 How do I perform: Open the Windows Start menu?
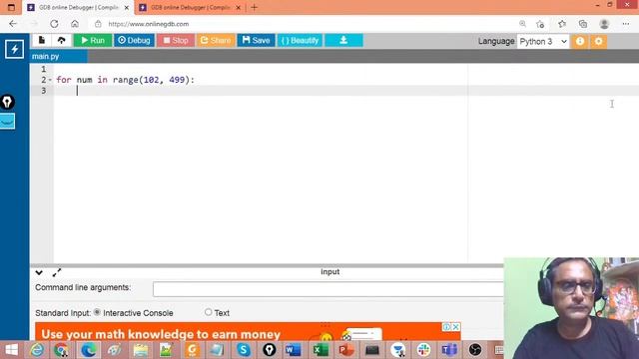point(11,350)
